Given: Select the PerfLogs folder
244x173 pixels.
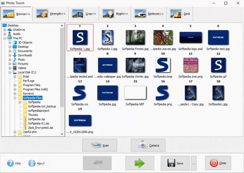Looking at the screenshot, I should pos(28,81).
